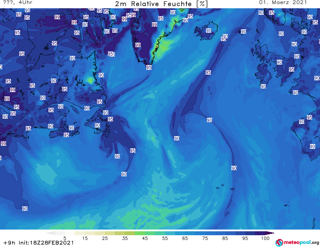The width and height of the screenshot is (320, 247).
Task: Open the meteopool.org link text
Action: pyautogui.click(x=301, y=243)
